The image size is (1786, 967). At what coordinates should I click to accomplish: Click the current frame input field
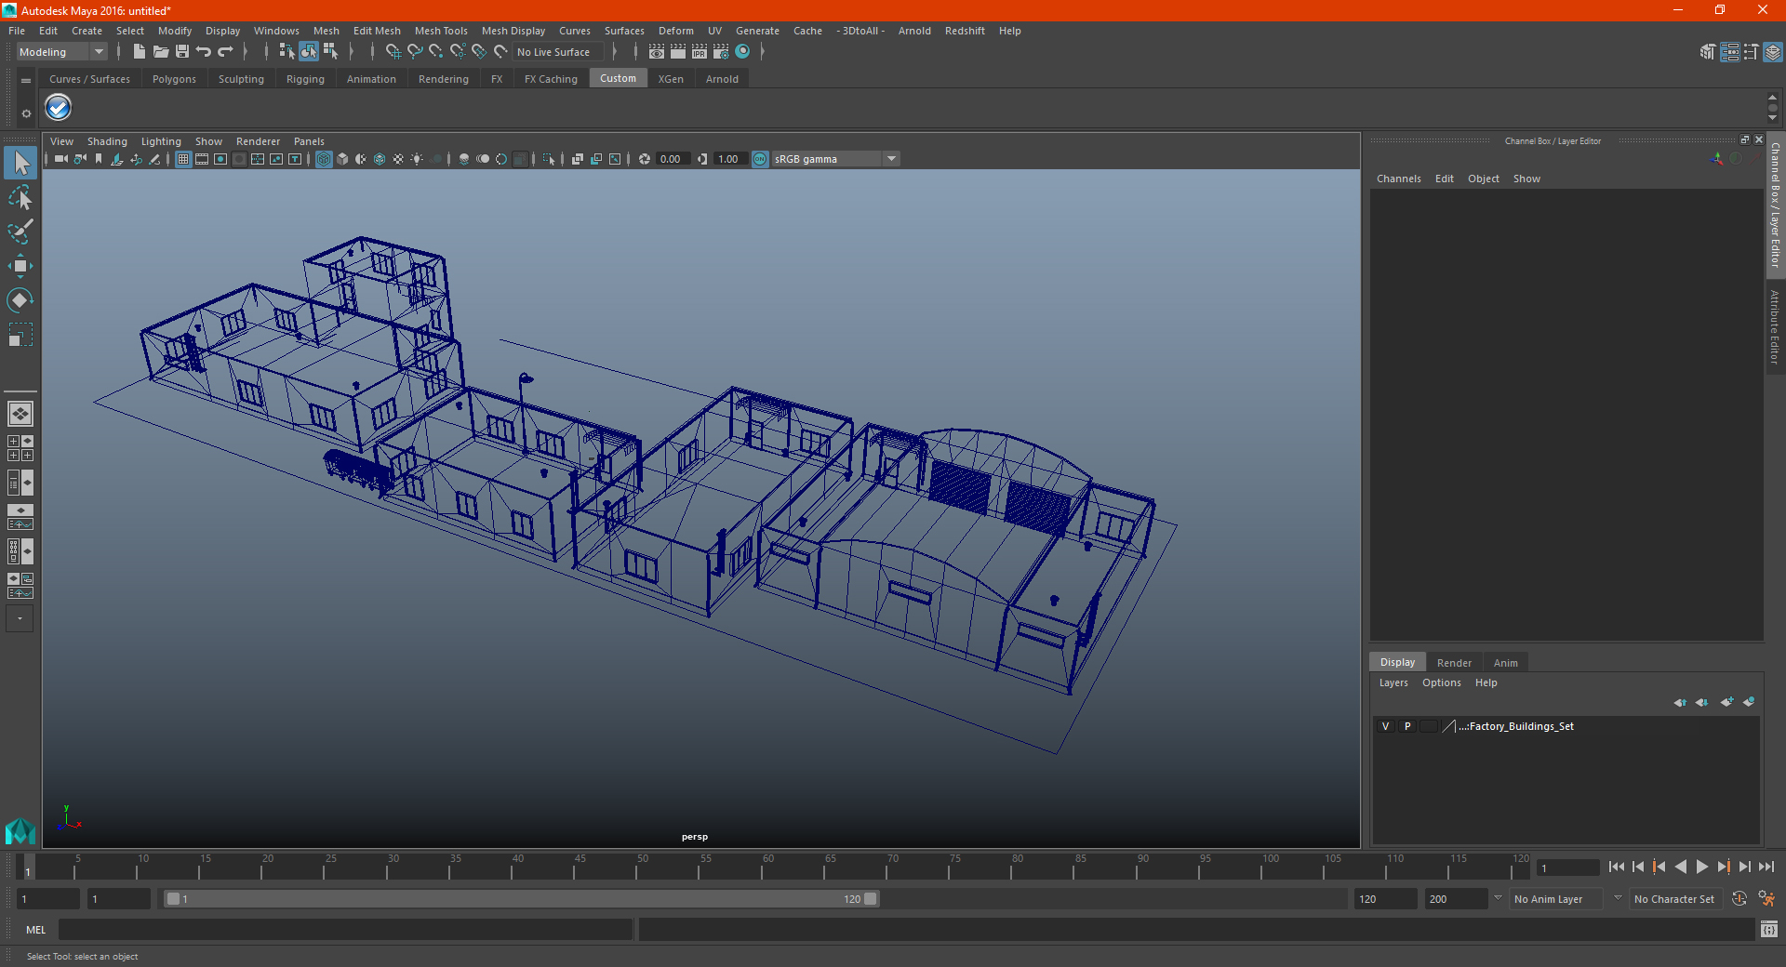[x=1567, y=868]
